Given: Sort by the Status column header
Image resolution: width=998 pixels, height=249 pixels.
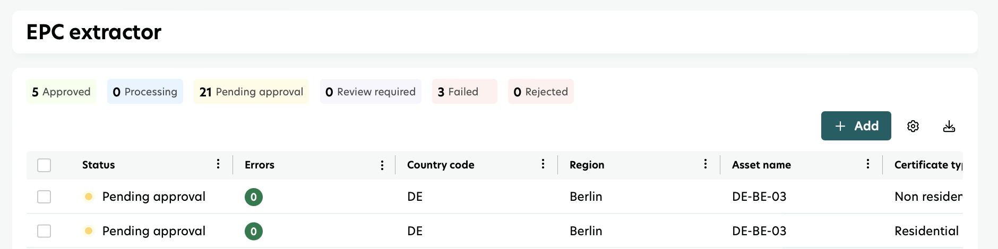Looking at the screenshot, I should point(99,165).
